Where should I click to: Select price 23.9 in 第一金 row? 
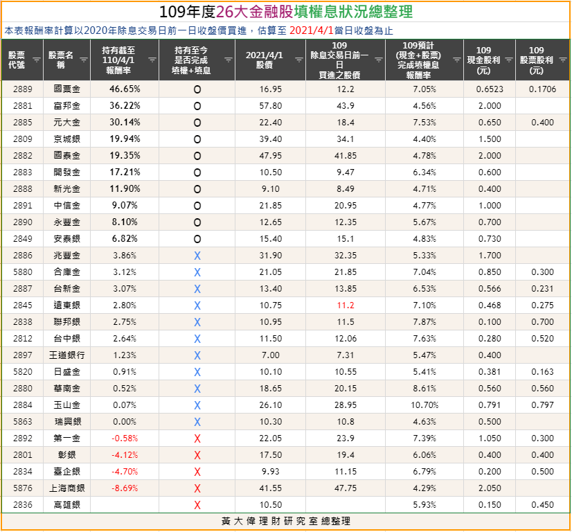[346, 438]
